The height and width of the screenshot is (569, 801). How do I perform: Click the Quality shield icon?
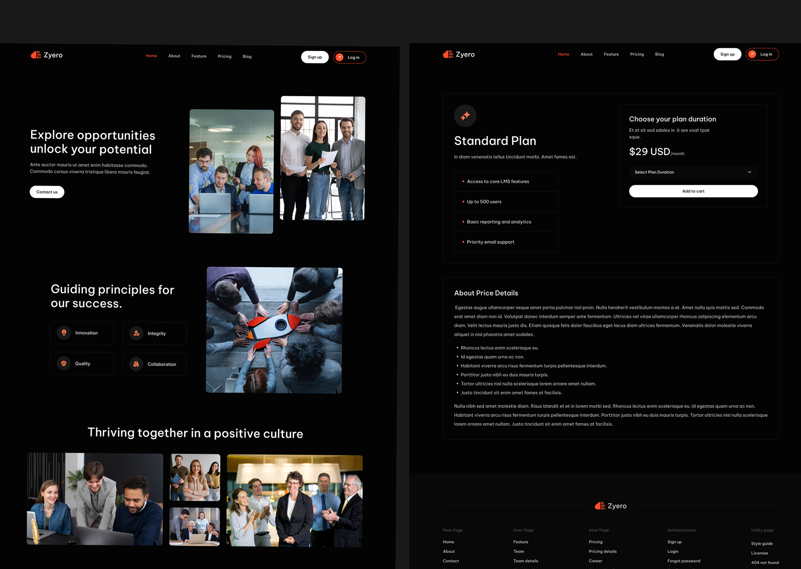[64, 363]
